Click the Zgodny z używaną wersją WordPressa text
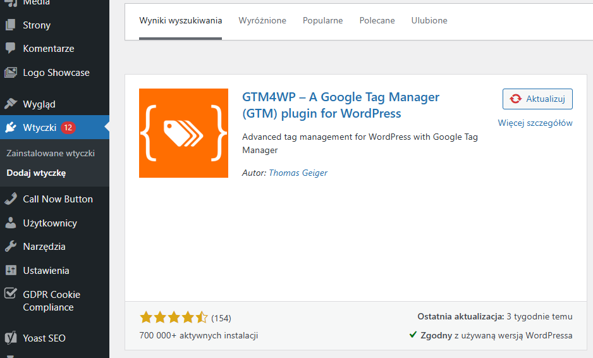This screenshot has height=358, width=593. click(x=496, y=335)
